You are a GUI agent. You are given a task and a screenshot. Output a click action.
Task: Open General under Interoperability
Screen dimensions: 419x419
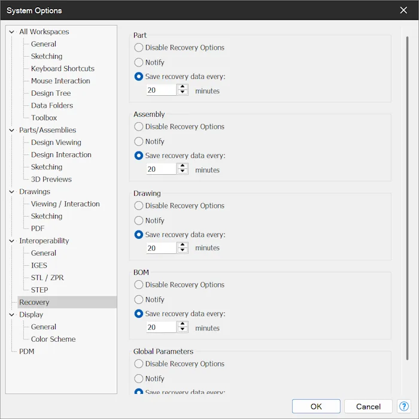click(x=44, y=253)
